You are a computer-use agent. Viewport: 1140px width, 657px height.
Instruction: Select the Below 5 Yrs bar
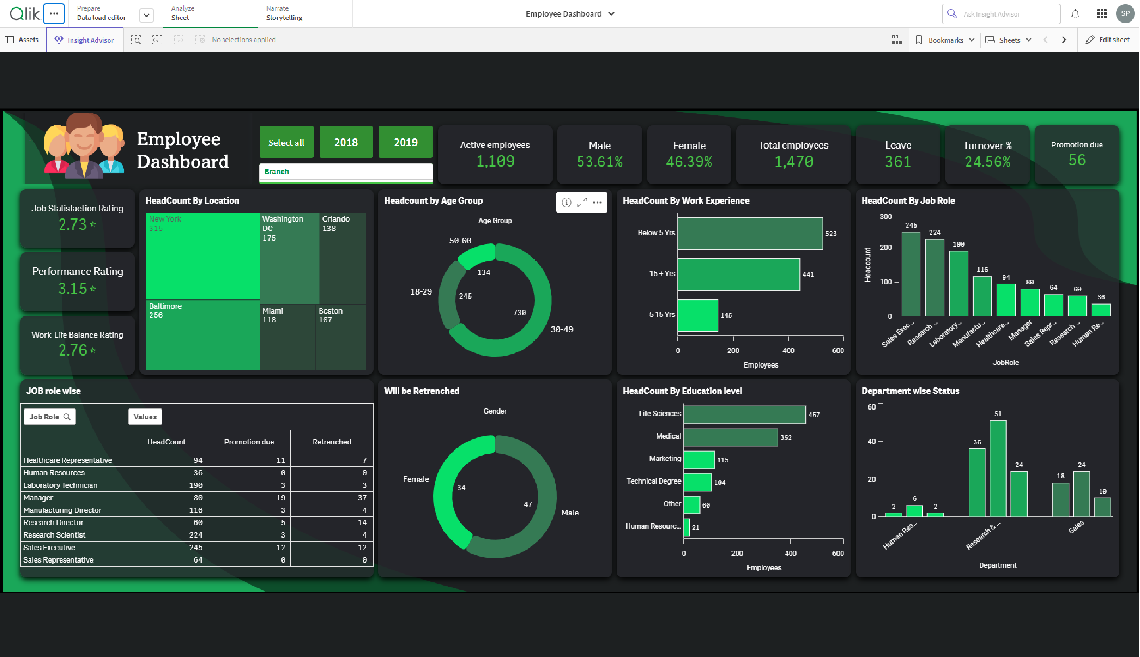pyautogui.click(x=750, y=234)
